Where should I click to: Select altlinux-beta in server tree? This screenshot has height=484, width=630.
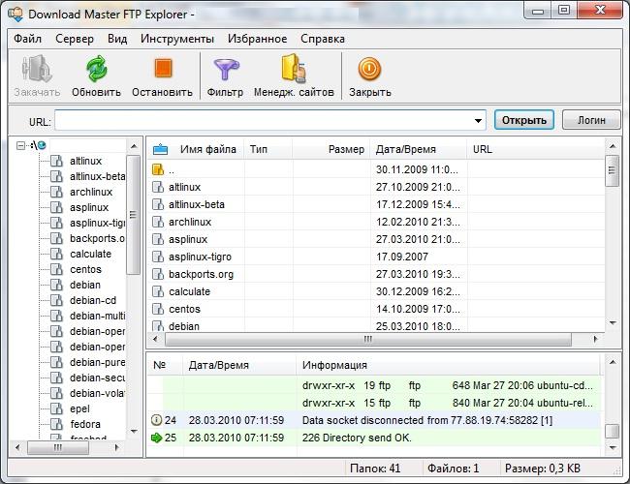point(97,176)
